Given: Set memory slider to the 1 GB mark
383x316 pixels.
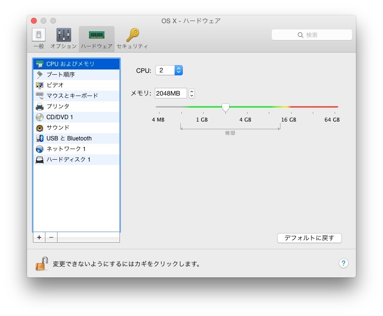Looking at the screenshot, I should [x=203, y=107].
